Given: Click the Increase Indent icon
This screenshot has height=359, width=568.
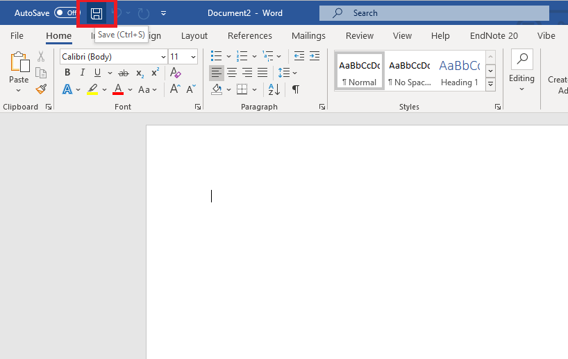Looking at the screenshot, I should point(315,57).
